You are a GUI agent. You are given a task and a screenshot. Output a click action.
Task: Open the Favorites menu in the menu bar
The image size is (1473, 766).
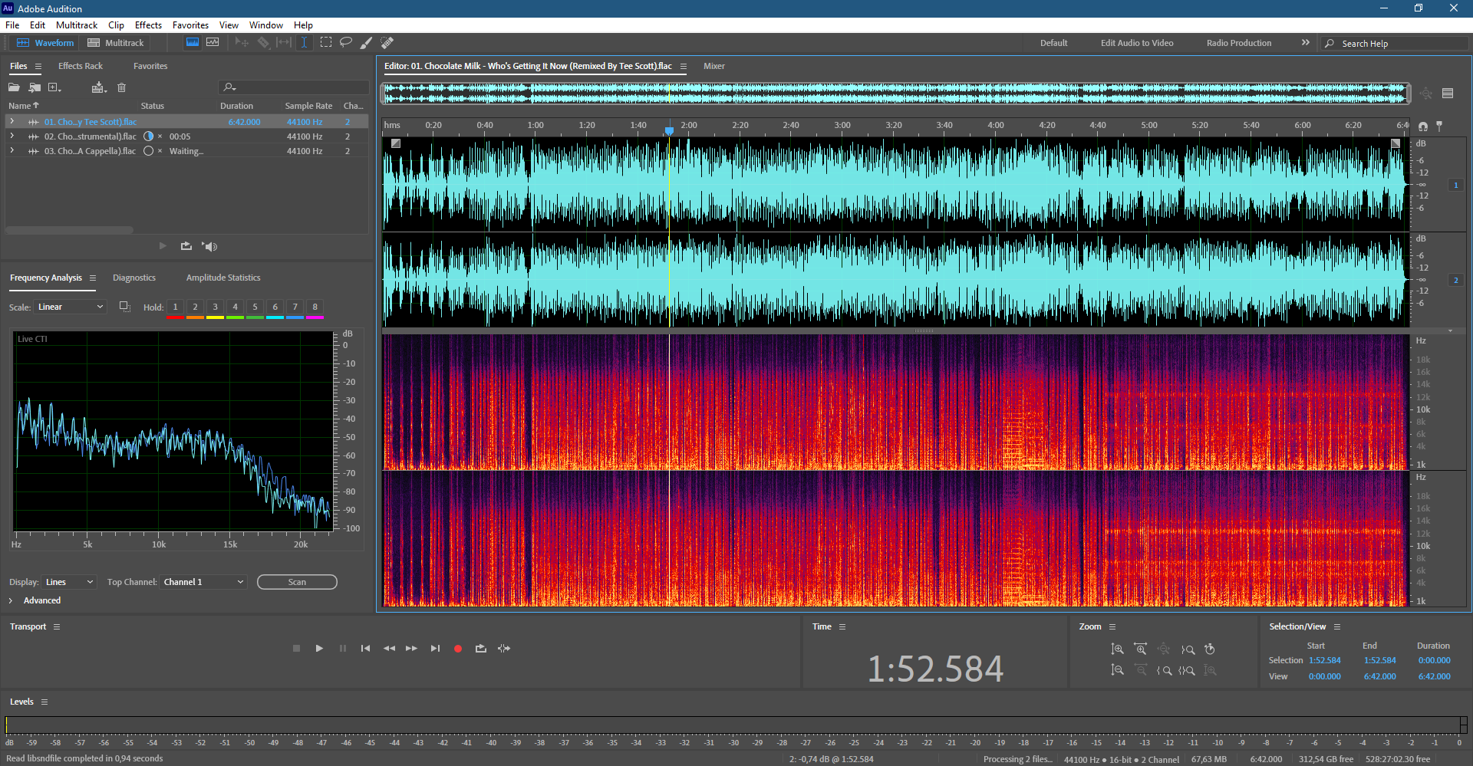(190, 25)
